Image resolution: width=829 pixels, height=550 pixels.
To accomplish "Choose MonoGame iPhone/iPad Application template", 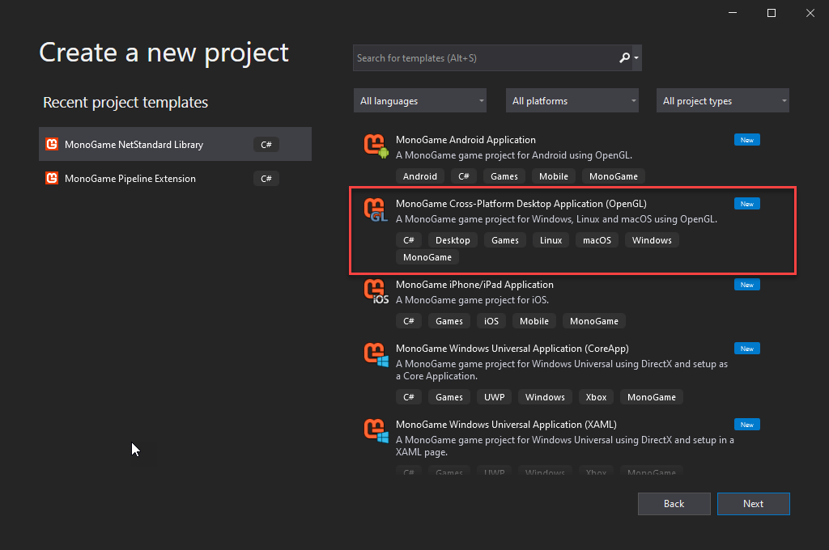I will pyautogui.click(x=474, y=285).
